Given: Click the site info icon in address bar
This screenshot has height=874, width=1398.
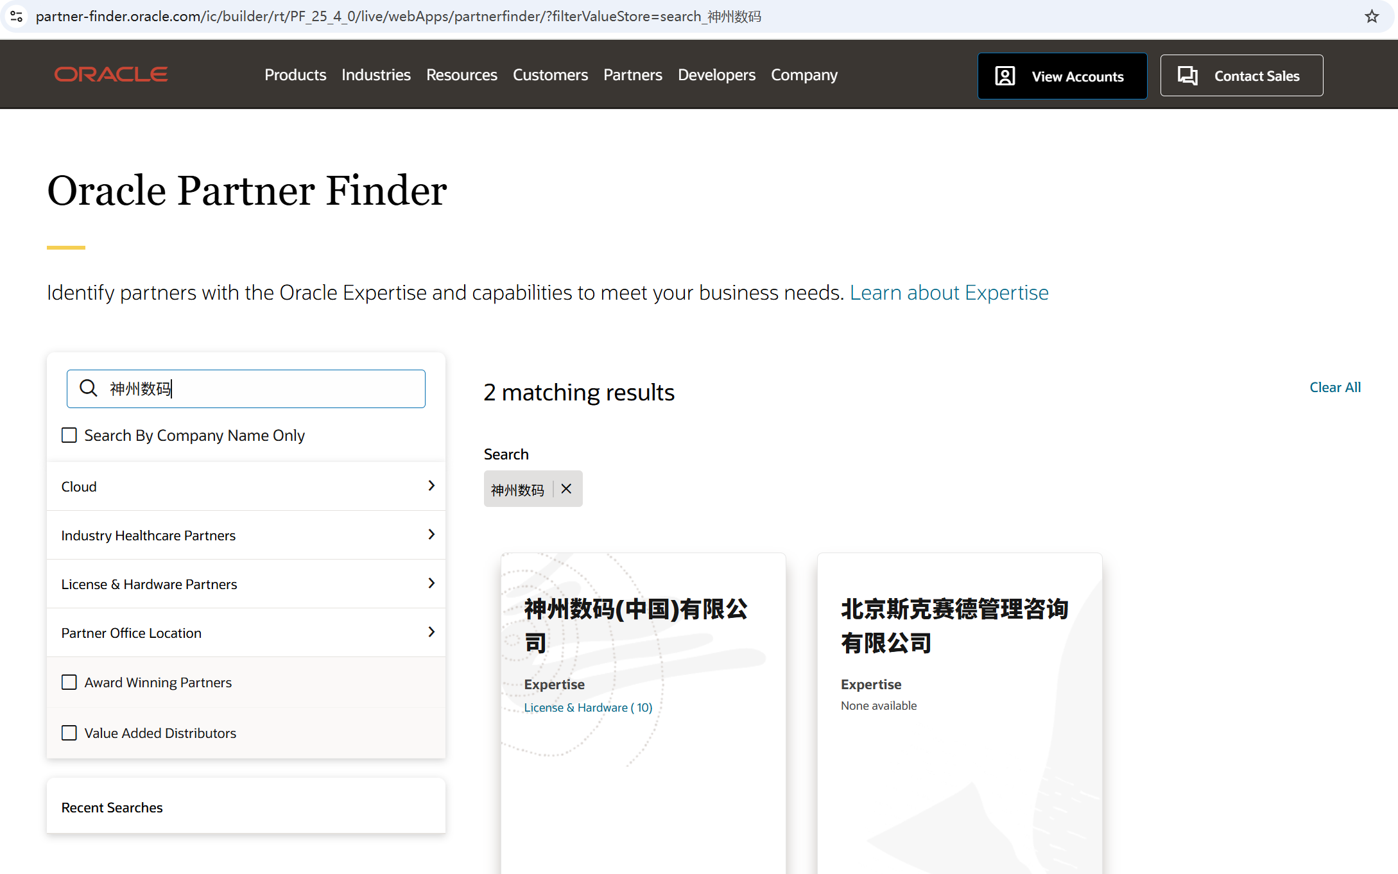Looking at the screenshot, I should (17, 16).
